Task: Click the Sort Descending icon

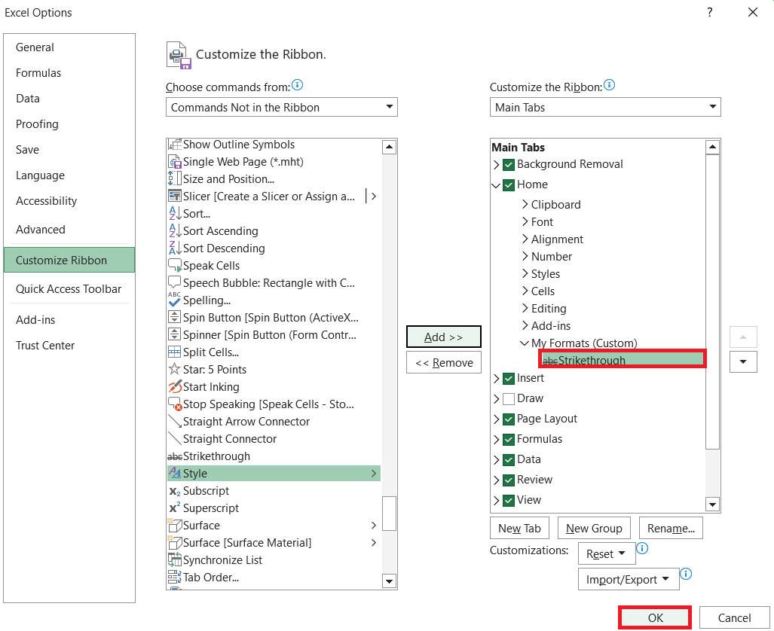Action: click(x=175, y=248)
